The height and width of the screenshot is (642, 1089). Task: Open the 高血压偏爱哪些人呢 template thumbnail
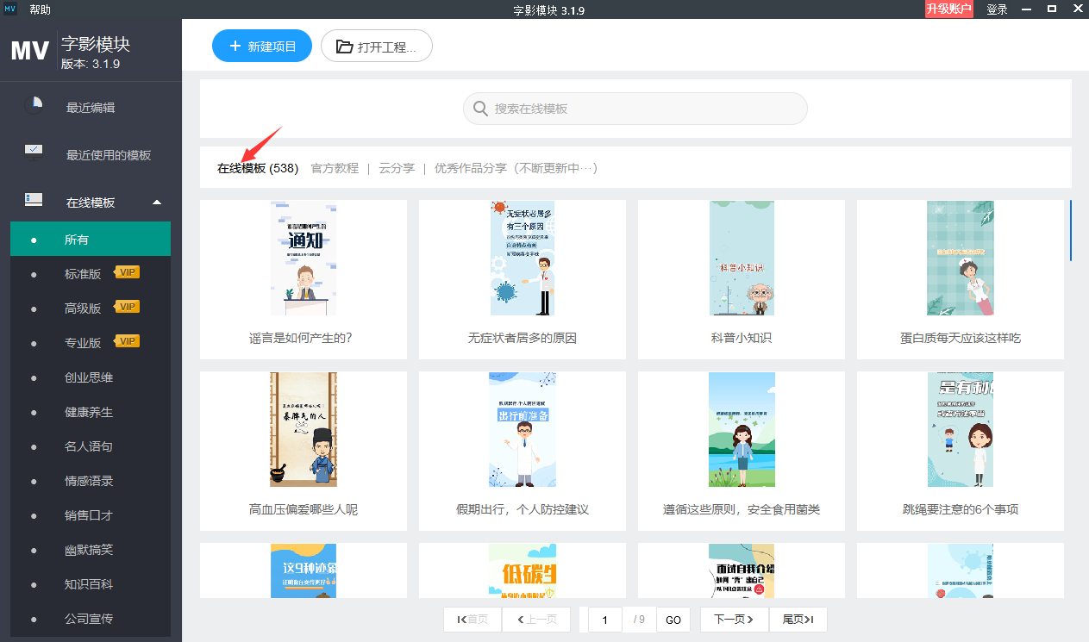[304, 429]
